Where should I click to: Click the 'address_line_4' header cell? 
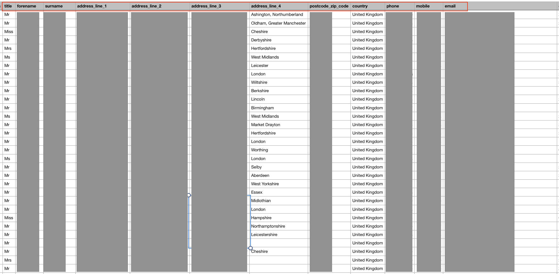pyautogui.click(x=279, y=6)
